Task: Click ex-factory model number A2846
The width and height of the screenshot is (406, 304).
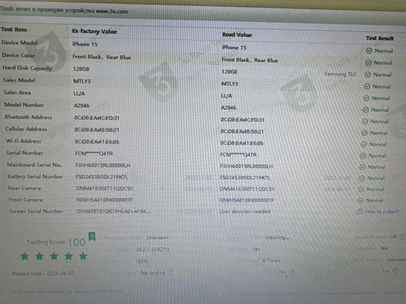Action: (x=81, y=106)
